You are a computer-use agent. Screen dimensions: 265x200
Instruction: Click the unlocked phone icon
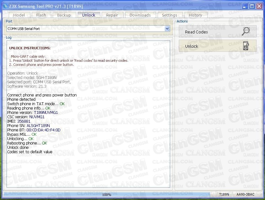pyautogui.click(x=246, y=46)
